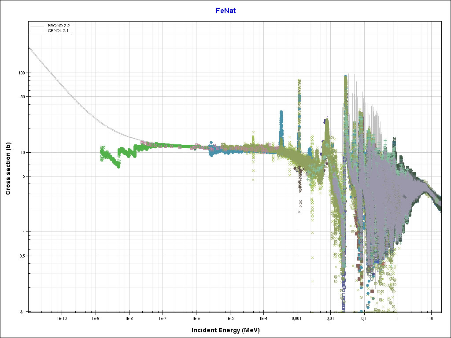
Task: Click the 0,001 tick on the x-axis
Action: (296, 317)
